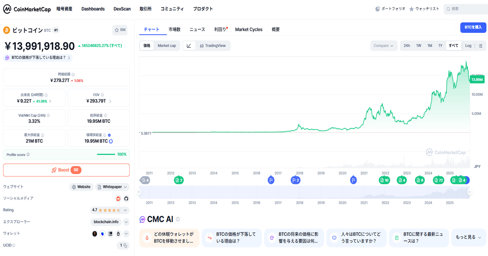Switch to the ニュース tab

197,30
